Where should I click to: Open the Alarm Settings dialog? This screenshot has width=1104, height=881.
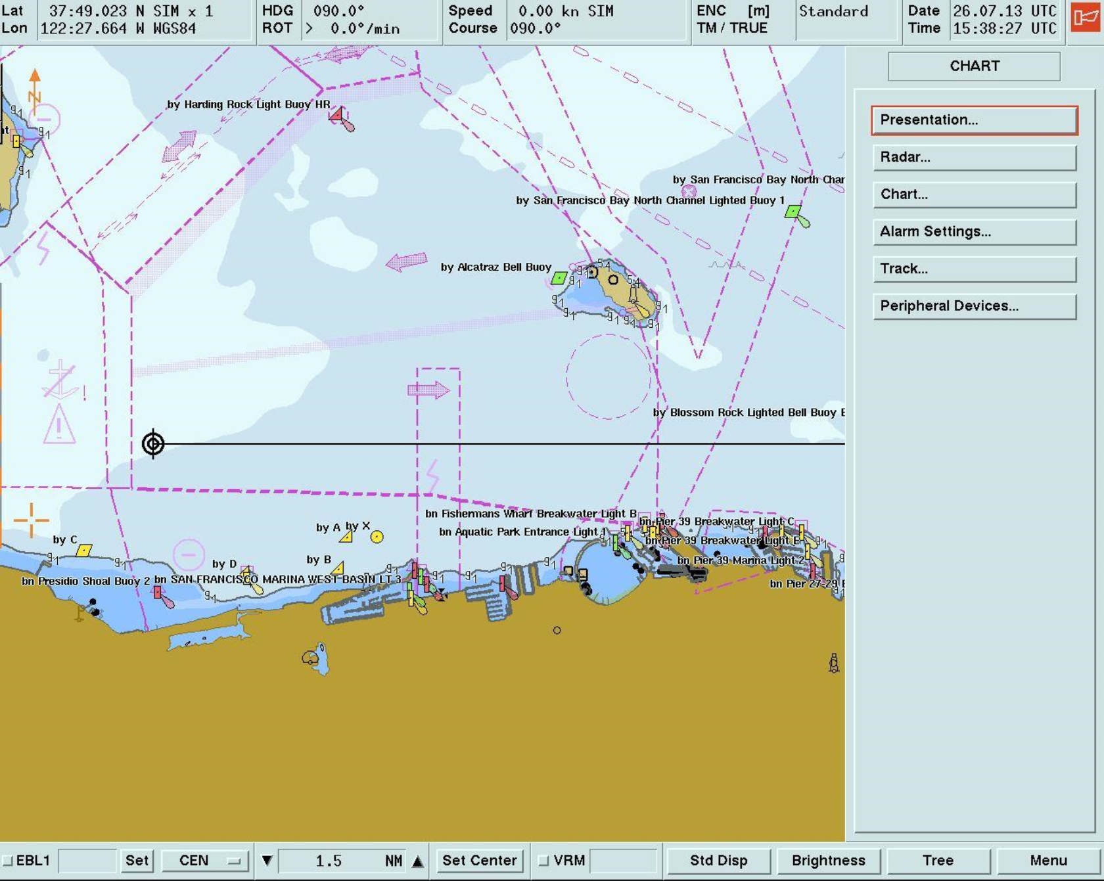[974, 231]
